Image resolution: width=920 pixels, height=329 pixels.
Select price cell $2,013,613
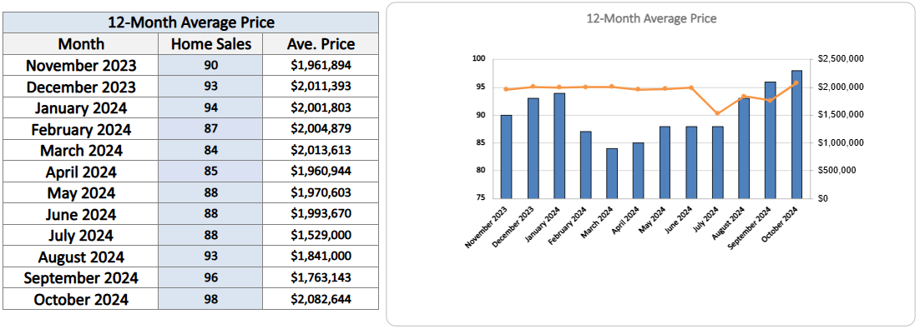point(321,151)
